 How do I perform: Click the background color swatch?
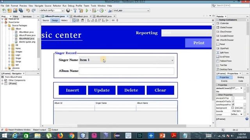[x=233, y=108]
